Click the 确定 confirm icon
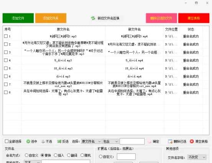This screenshot has width=212, height=163. 150,142
